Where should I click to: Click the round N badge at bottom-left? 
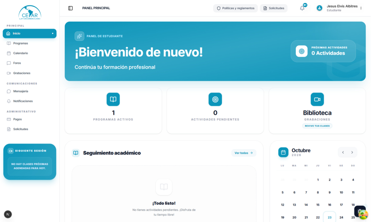click(8, 215)
